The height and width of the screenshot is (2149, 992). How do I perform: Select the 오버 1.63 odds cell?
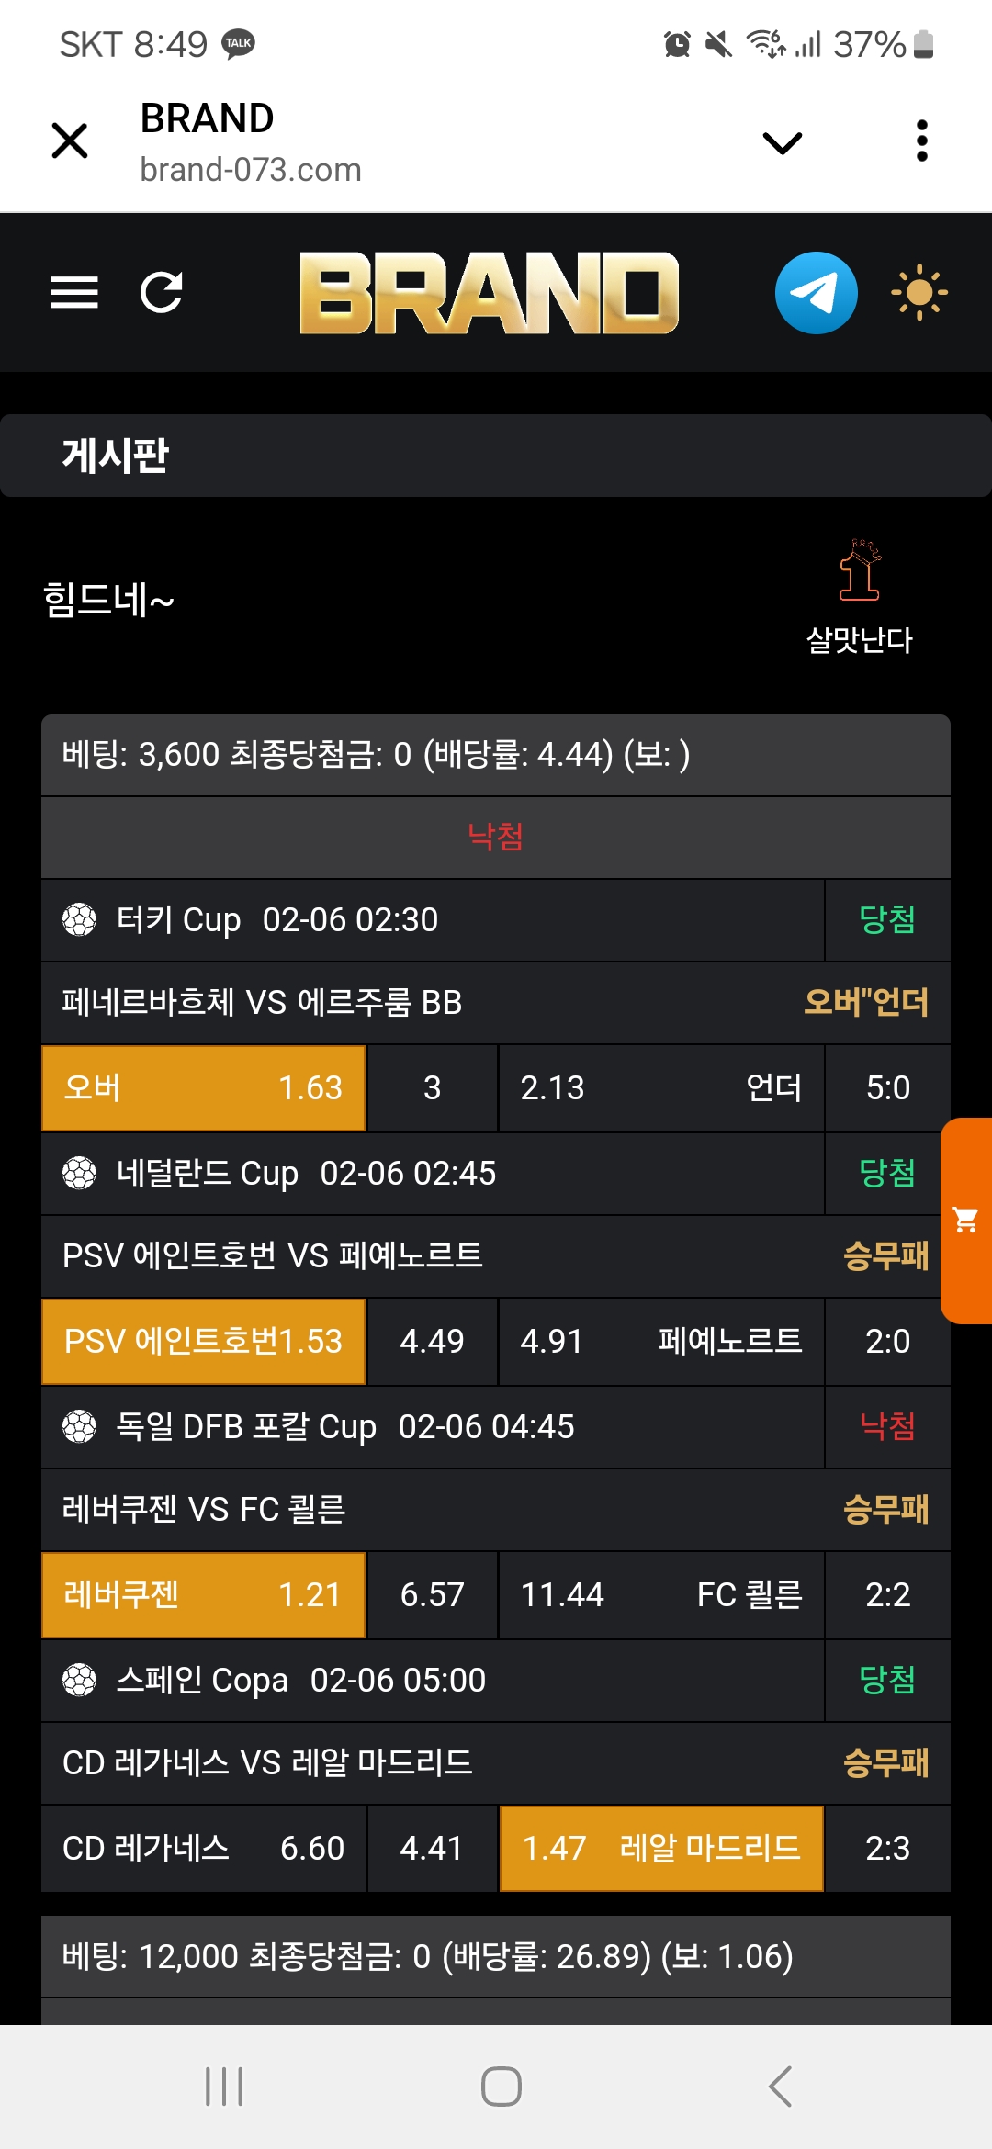click(x=204, y=1088)
